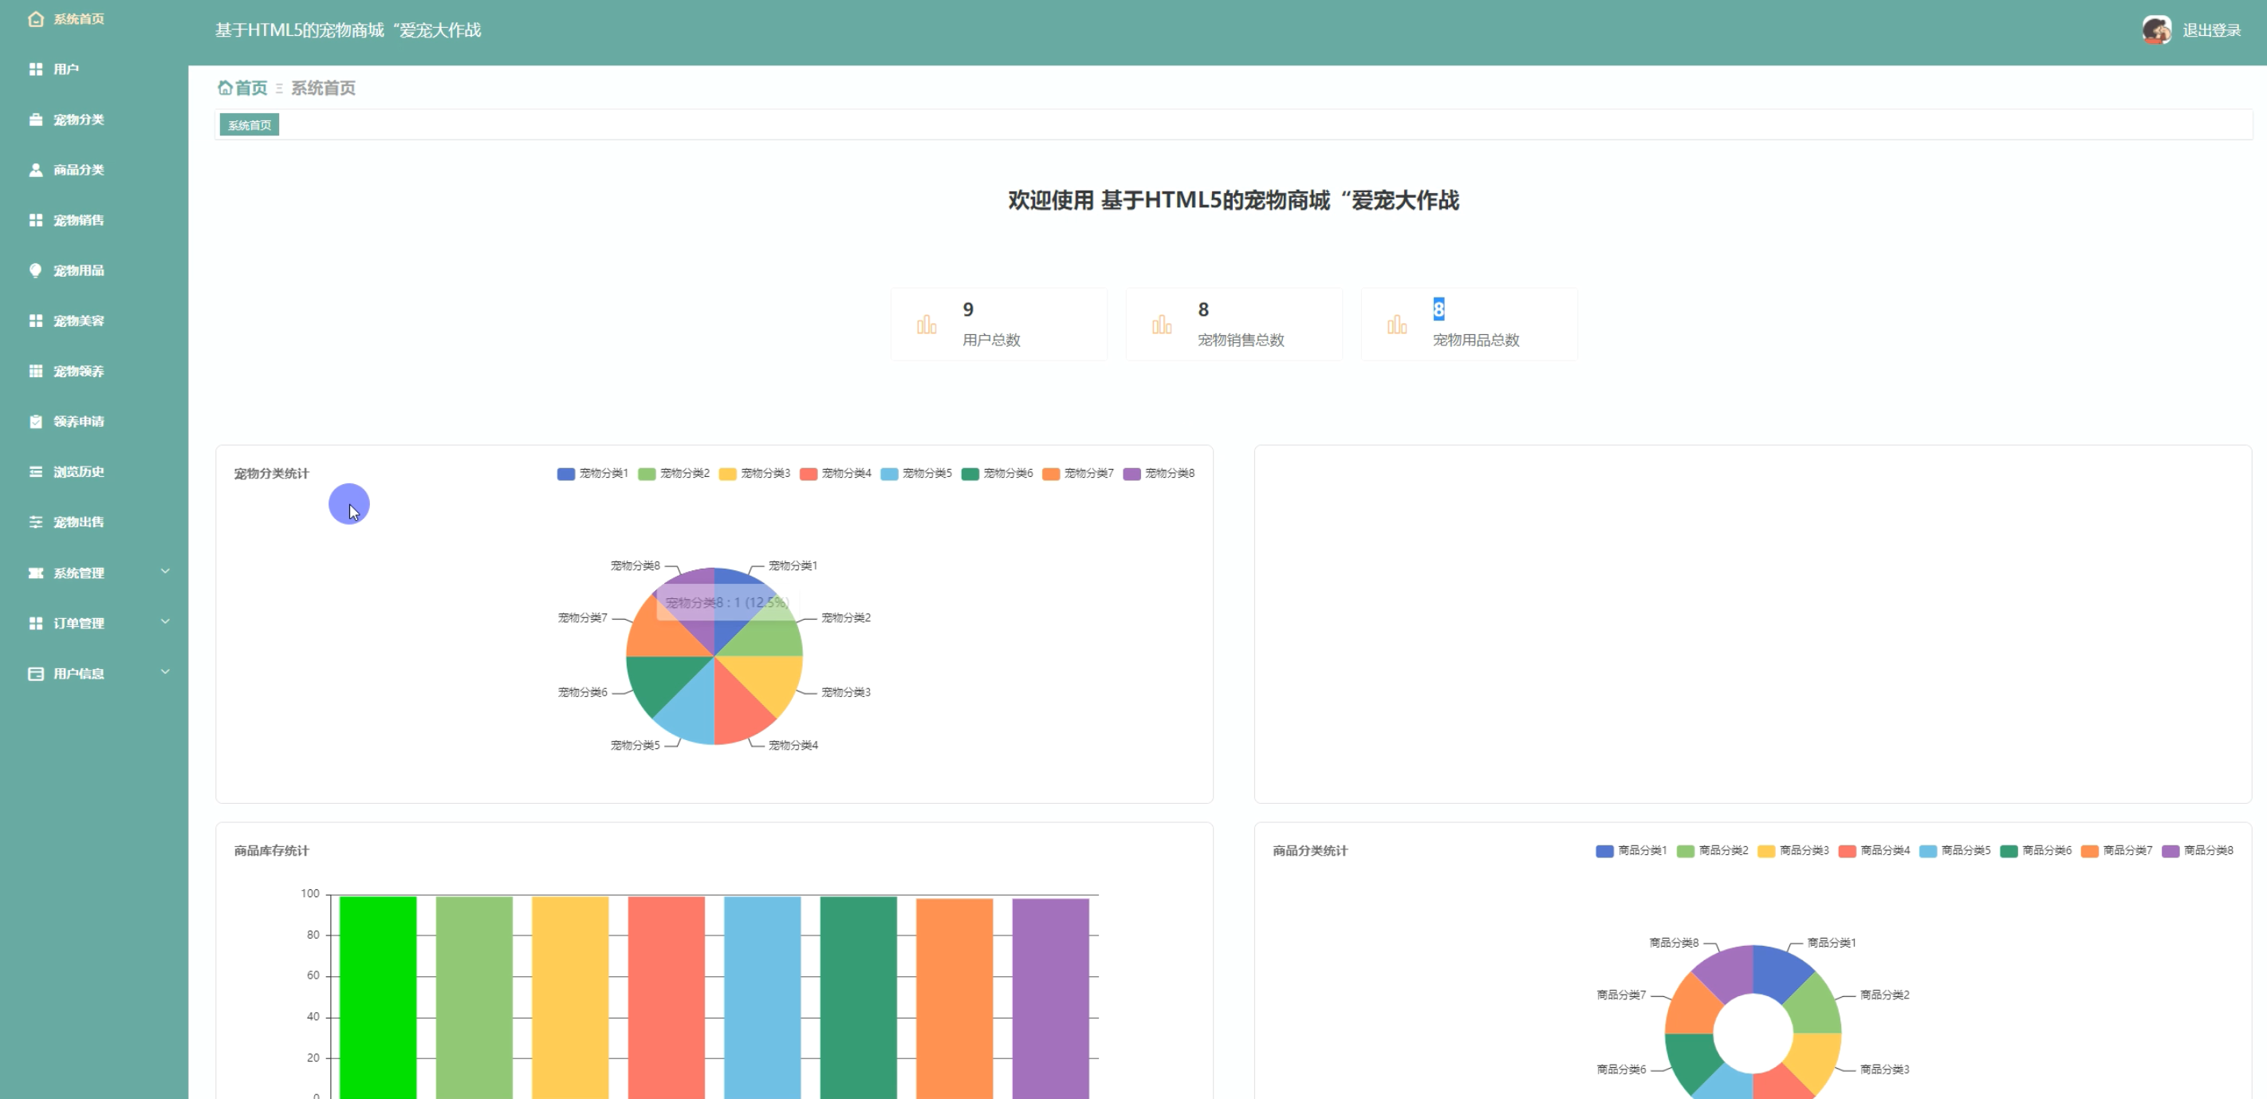Click the 用户 grid icon in the sidebar
The width and height of the screenshot is (2267, 1099).
35,69
